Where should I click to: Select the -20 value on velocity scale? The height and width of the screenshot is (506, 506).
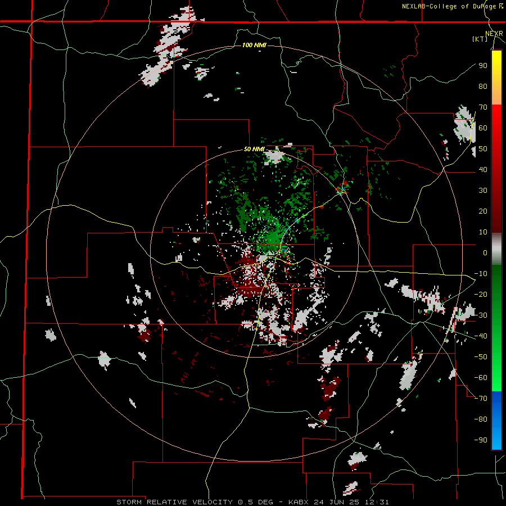click(481, 294)
